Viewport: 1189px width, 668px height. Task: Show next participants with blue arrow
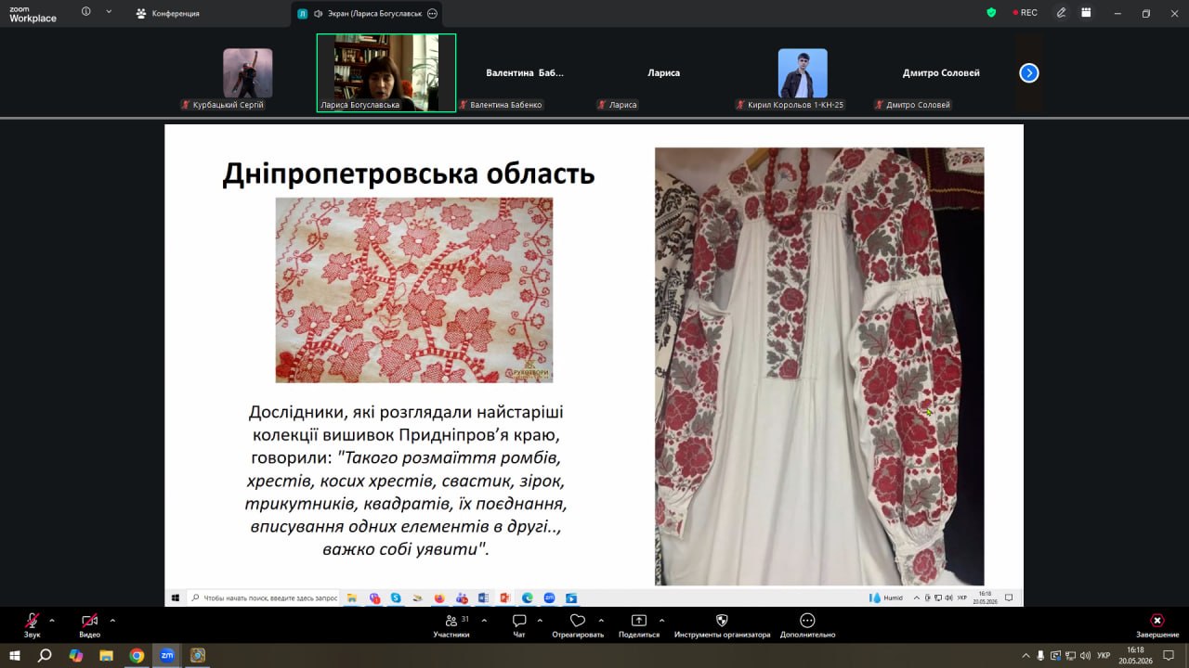(1029, 73)
